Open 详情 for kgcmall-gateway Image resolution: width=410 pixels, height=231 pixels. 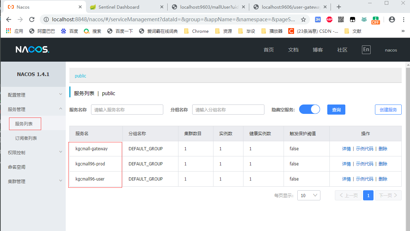coord(346,148)
